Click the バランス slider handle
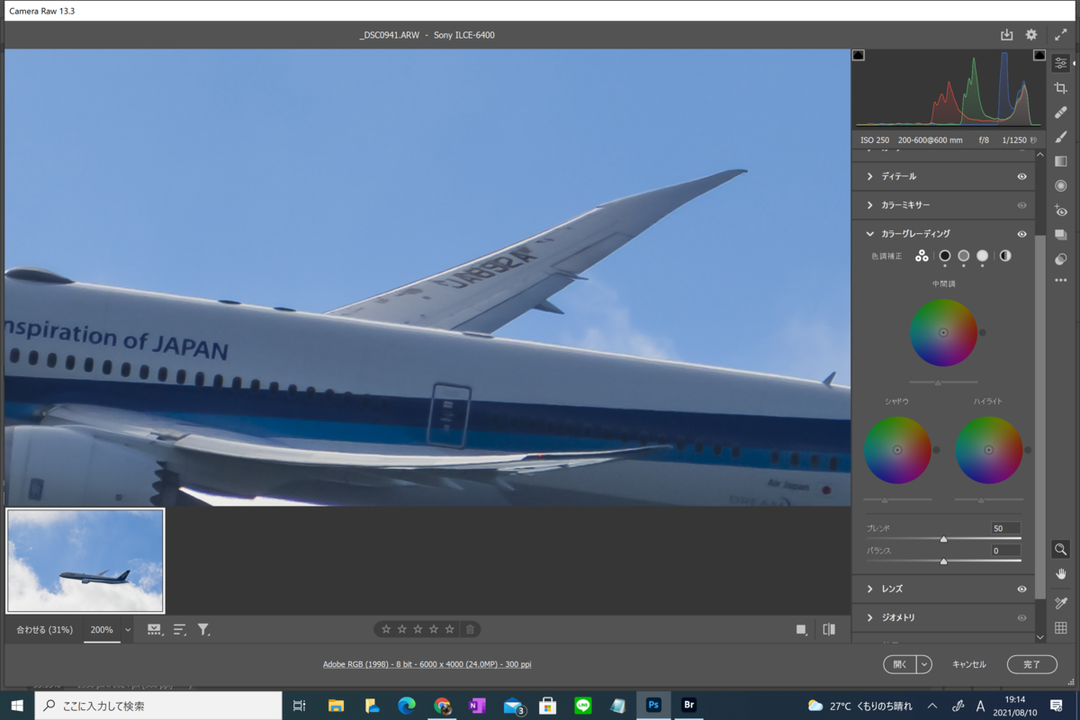Viewport: 1080px width, 720px height. (943, 561)
